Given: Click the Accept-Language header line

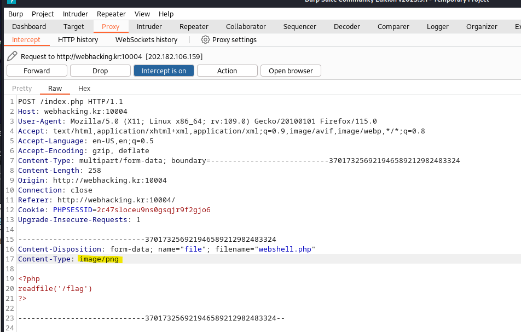Looking at the screenshot, I should click(86, 141).
